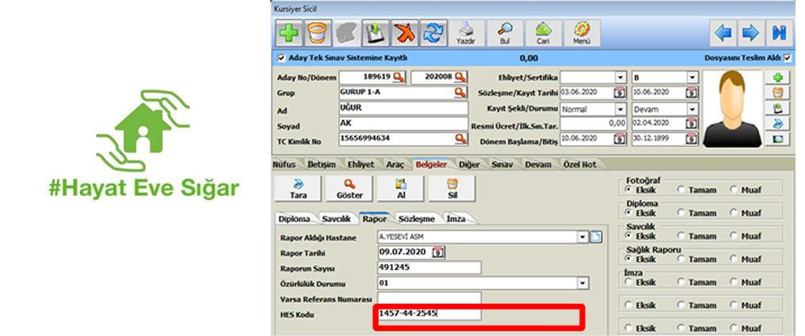This screenshot has width=805, height=336.
Task: Open calendar for İlk Sınav date 02.04.2020
Action: [x=692, y=123]
